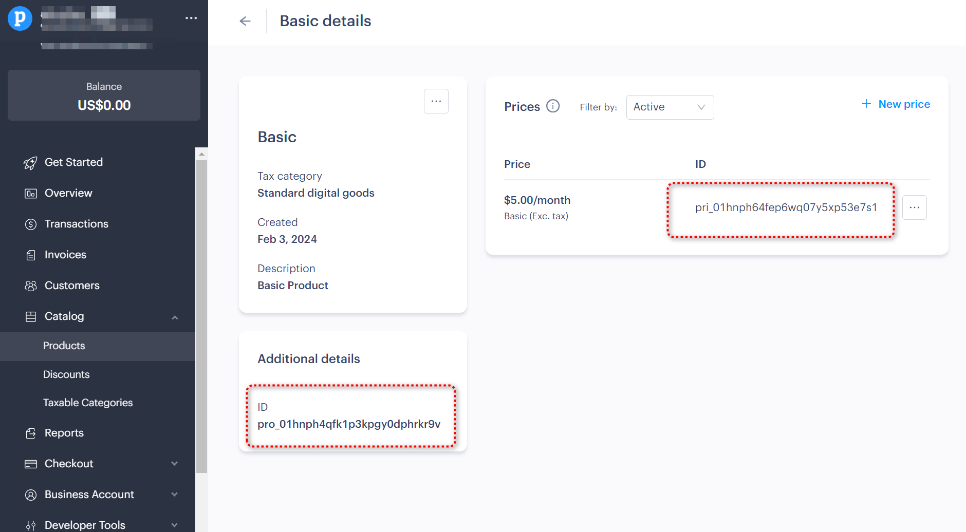The height and width of the screenshot is (532, 966).
Task: Open the Basic product options menu
Action: [436, 101]
